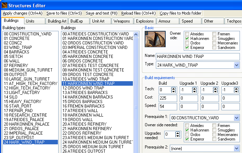
Task: Open the Other tab
Action: [x=213, y=21]
